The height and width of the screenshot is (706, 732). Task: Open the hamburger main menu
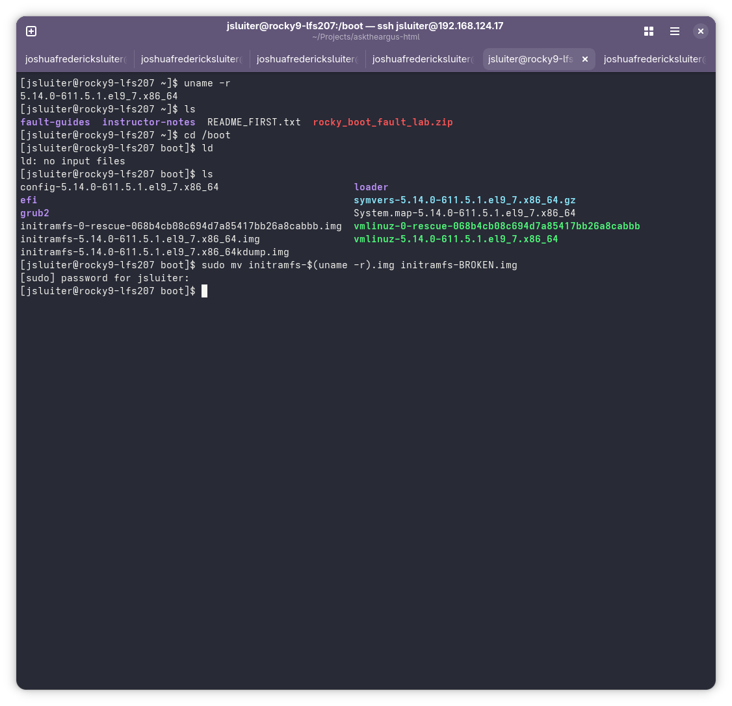pyautogui.click(x=675, y=31)
